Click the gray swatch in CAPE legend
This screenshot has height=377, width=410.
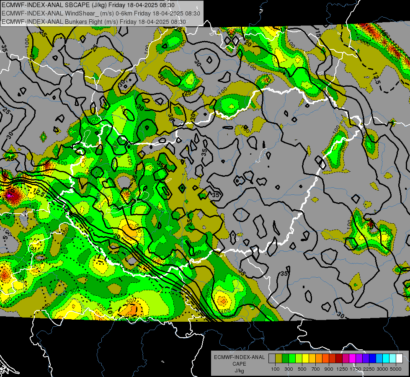click(272, 359)
